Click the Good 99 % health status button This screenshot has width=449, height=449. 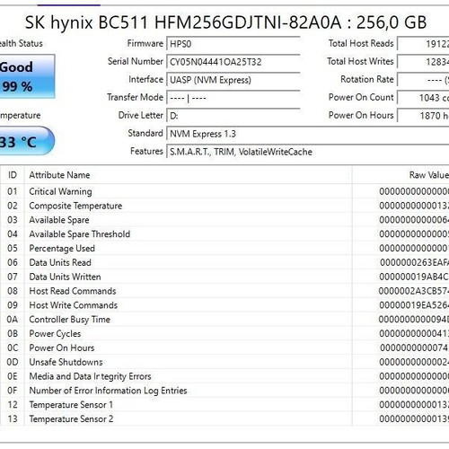(27, 76)
